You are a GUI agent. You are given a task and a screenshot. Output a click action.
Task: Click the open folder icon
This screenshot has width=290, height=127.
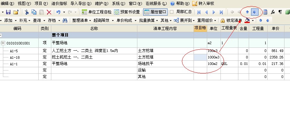pos(16,12)
